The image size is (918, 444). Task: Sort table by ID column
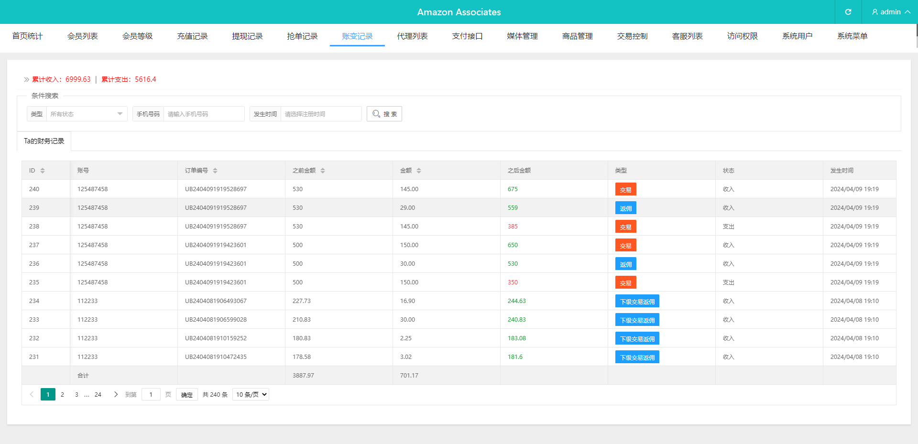coord(43,171)
